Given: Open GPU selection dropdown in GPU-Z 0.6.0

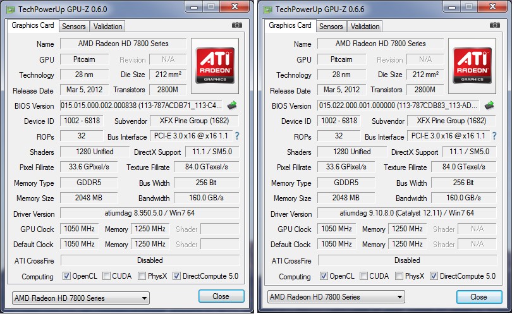Looking at the screenshot, I should [x=81, y=298].
